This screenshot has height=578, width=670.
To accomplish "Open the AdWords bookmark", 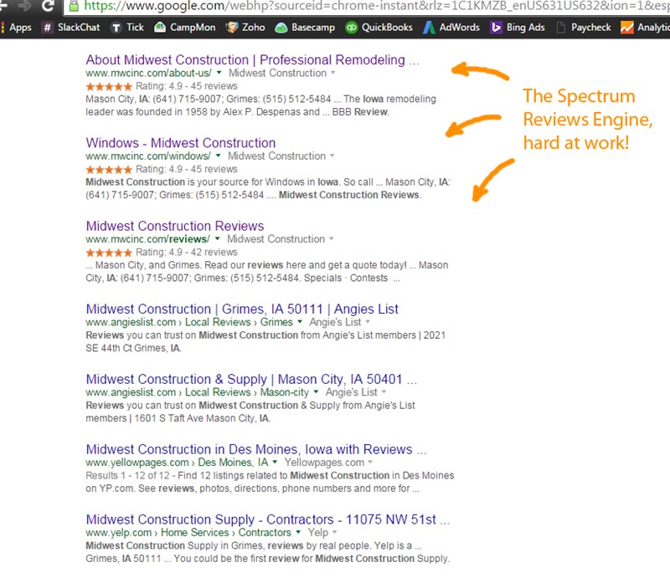I will tap(452, 27).
